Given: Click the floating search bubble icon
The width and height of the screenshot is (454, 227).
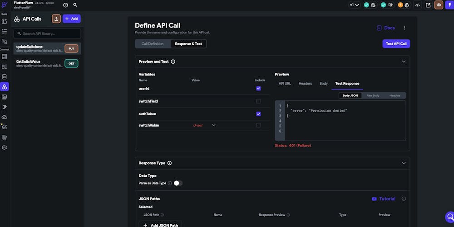Looking at the screenshot, I should click(x=449, y=217).
